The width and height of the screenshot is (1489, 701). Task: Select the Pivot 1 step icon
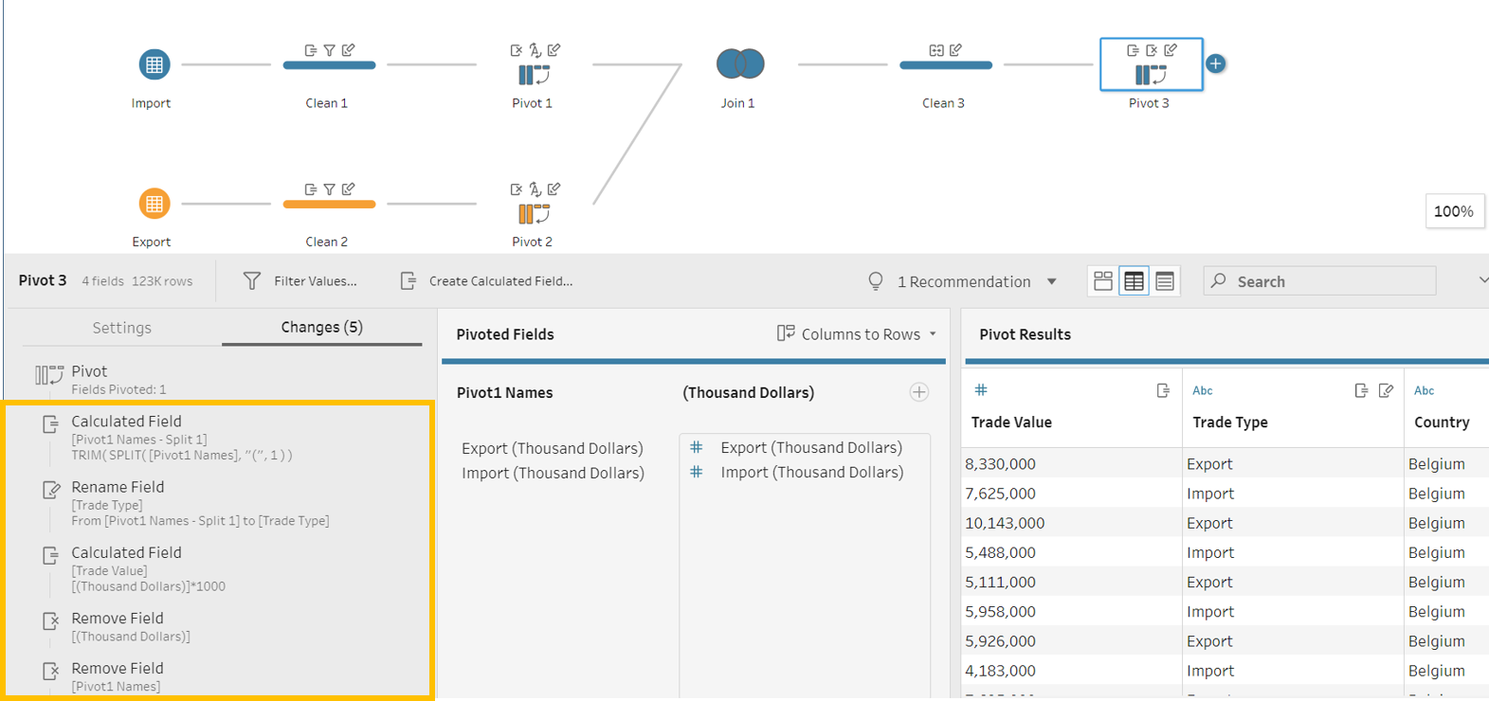(534, 75)
